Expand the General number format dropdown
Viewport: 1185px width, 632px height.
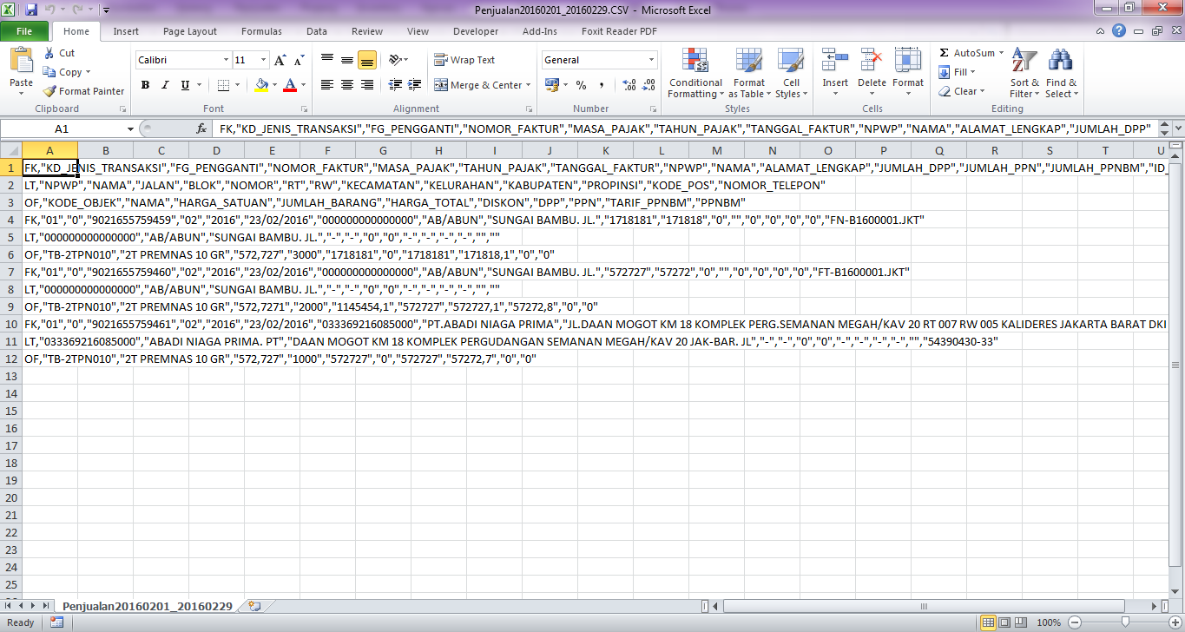point(651,60)
